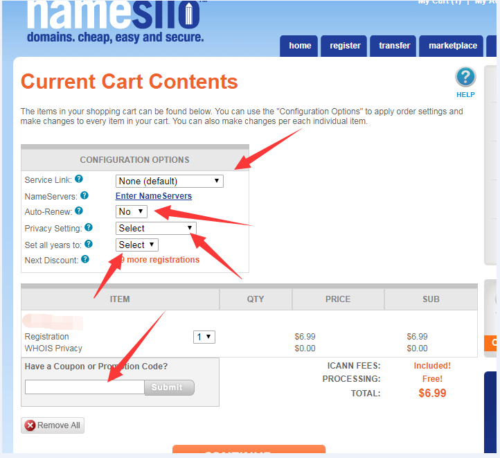Image resolution: width=500 pixels, height=458 pixels.
Task: Open the Service Link dropdown
Action: (x=170, y=181)
